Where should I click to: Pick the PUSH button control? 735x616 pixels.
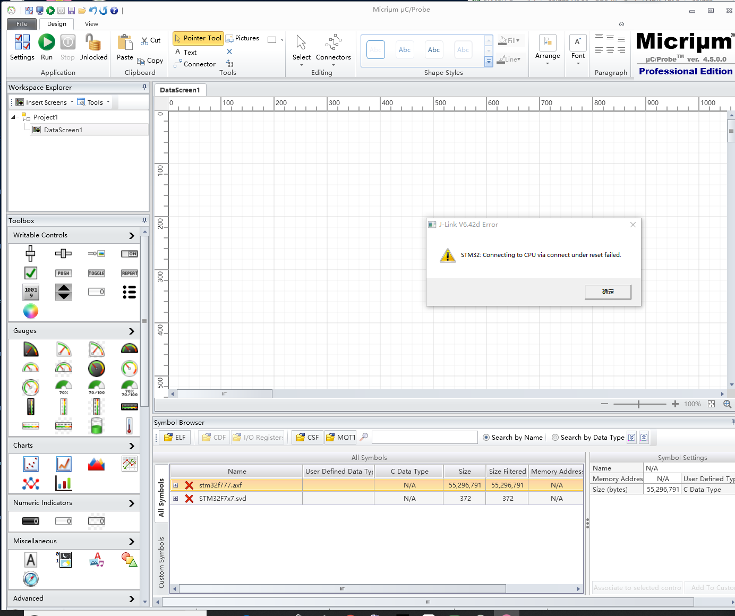tap(64, 273)
